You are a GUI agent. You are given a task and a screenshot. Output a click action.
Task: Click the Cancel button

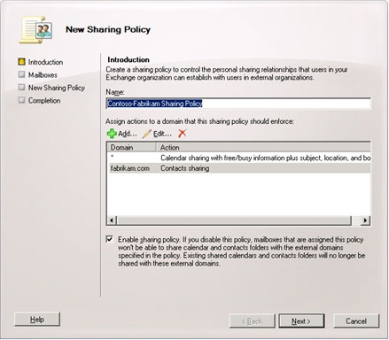point(356,321)
